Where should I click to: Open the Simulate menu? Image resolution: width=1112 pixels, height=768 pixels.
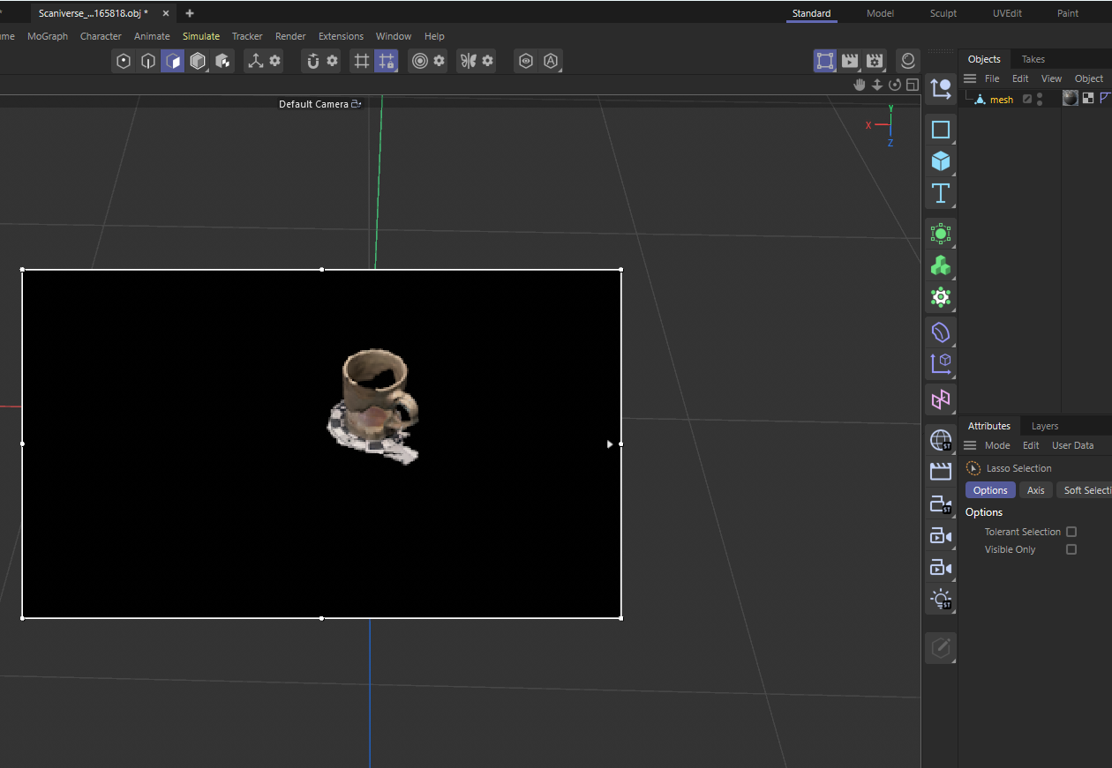[201, 36]
